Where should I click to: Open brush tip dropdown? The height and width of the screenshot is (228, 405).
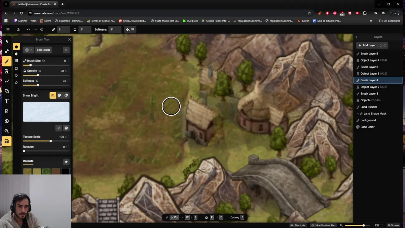[x=28, y=50]
